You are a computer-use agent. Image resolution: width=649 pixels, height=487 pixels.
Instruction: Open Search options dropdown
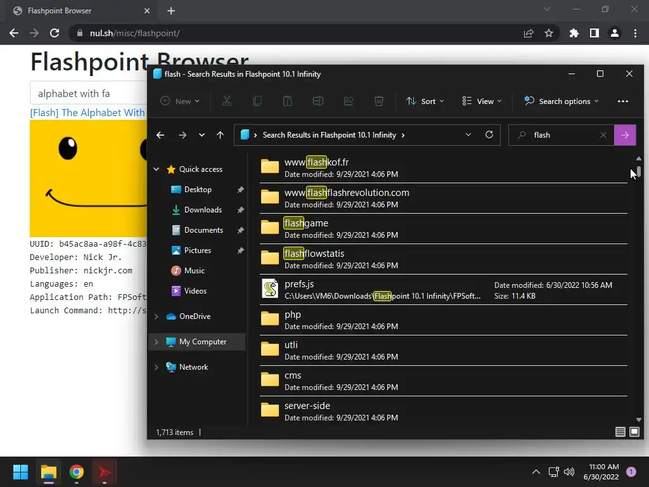(x=562, y=101)
